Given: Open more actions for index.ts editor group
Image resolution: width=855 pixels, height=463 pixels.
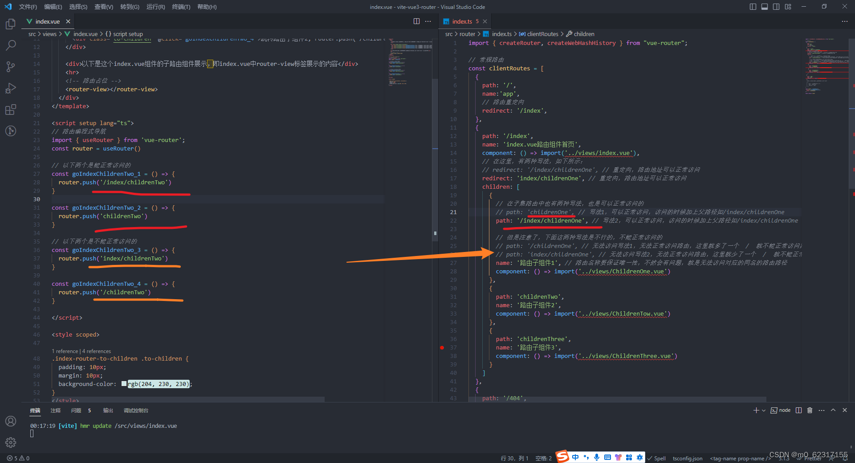Looking at the screenshot, I should 845,21.
